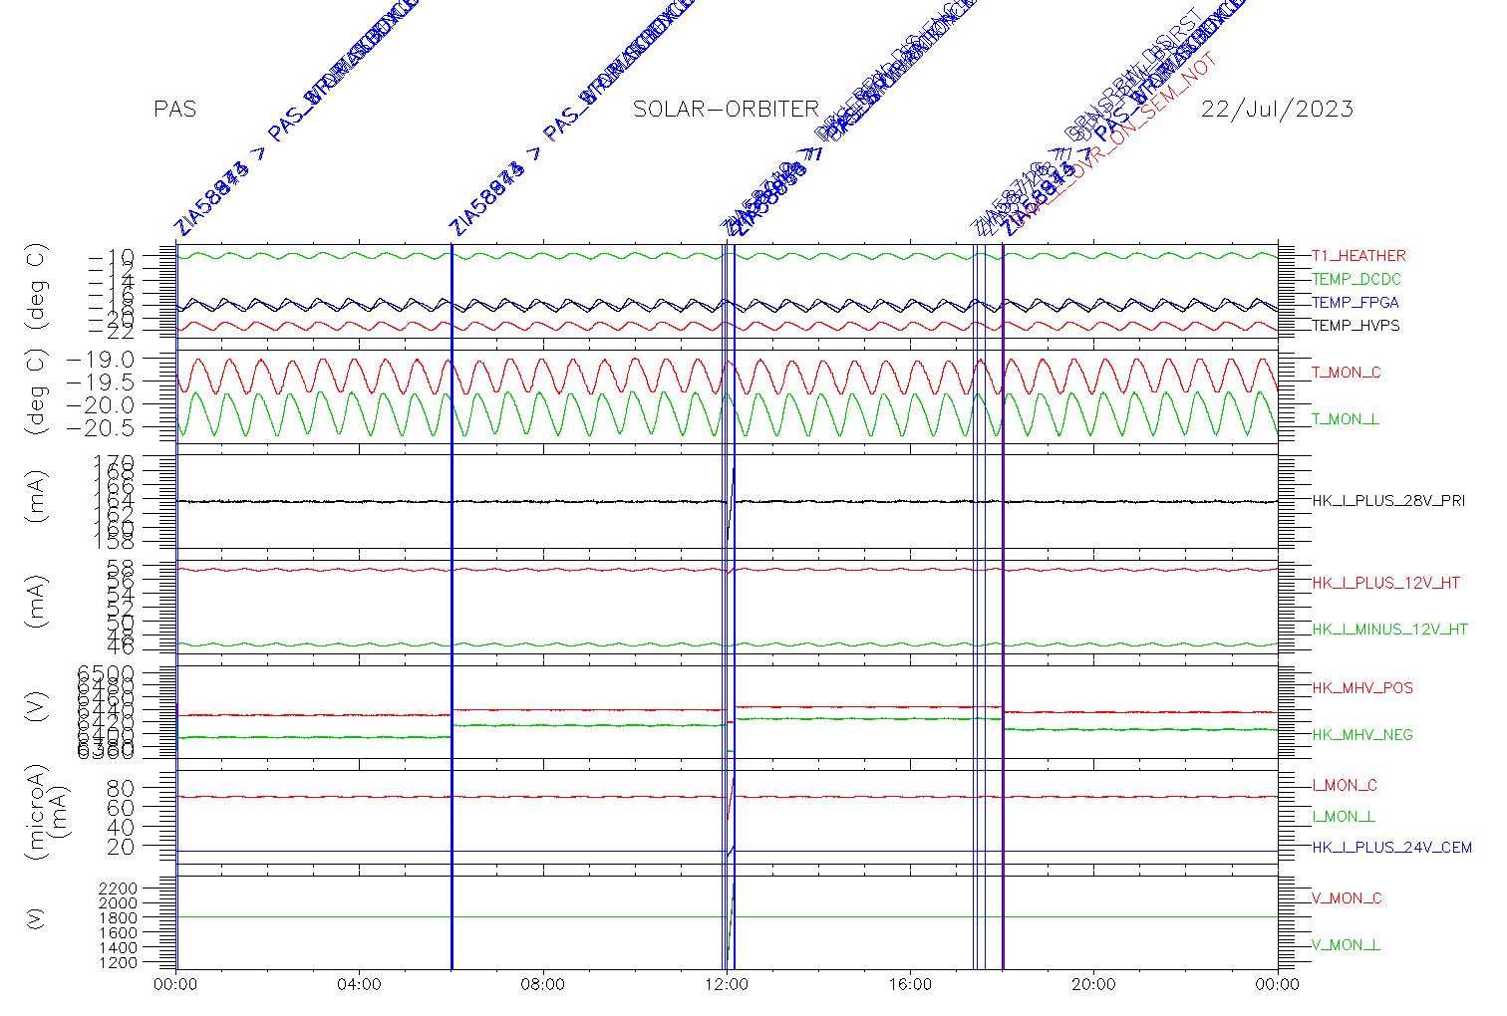Click the (V) unit beside the HK_MHV panel

point(37,707)
